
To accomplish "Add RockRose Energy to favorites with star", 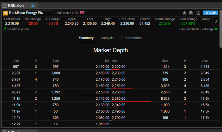I will [x=184, y=13].
